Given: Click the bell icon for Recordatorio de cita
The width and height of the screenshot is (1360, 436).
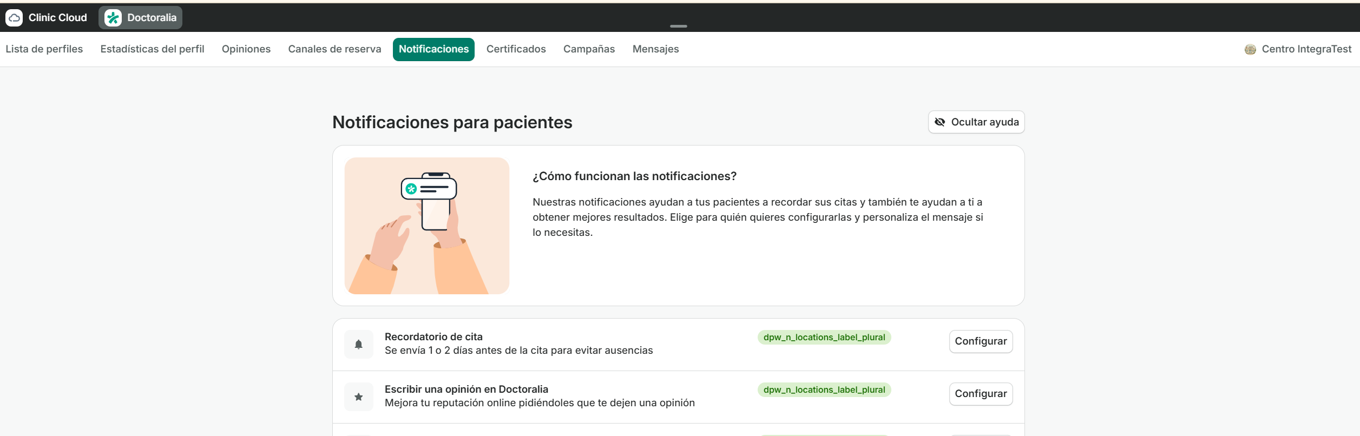Looking at the screenshot, I should click(358, 344).
